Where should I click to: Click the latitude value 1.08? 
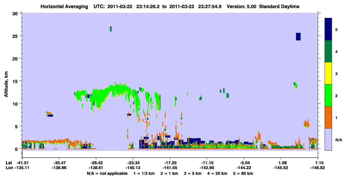click(x=283, y=163)
